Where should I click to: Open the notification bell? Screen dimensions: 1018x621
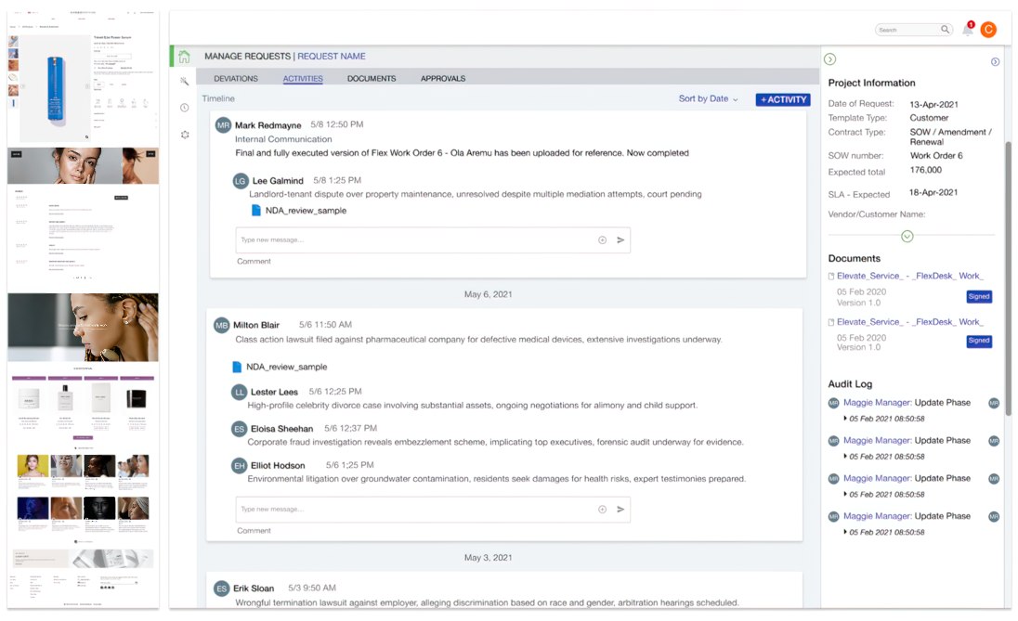tap(967, 29)
